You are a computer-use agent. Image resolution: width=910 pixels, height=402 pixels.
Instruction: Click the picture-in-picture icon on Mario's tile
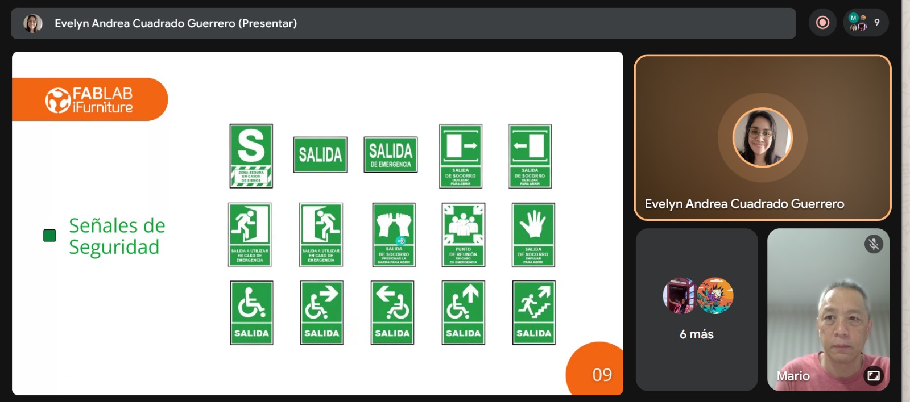(x=873, y=375)
